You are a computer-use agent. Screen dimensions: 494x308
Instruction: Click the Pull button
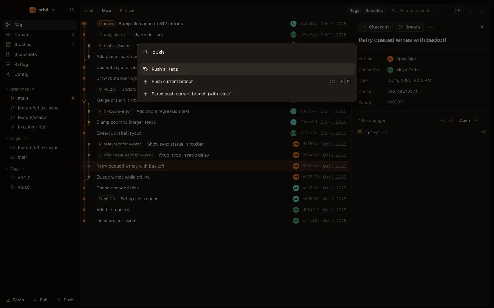tap(40, 300)
